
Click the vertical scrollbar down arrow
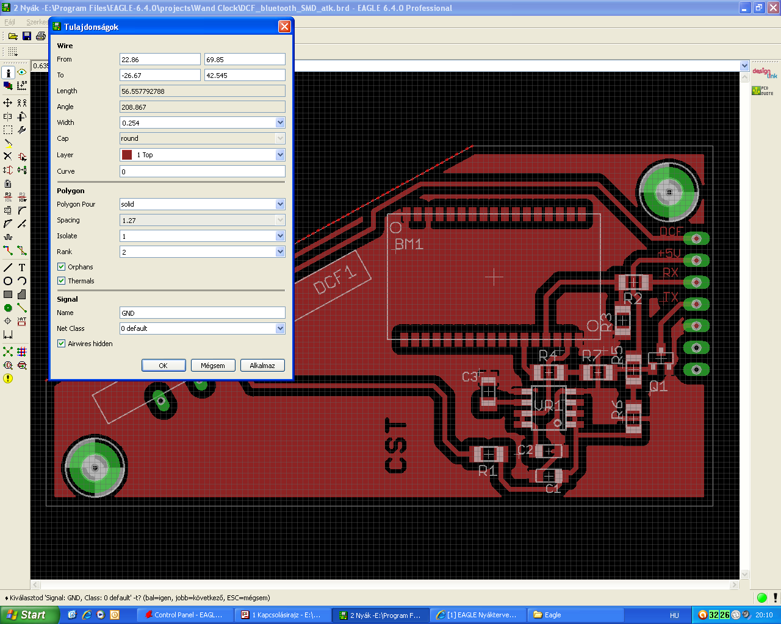tap(744, 575)
